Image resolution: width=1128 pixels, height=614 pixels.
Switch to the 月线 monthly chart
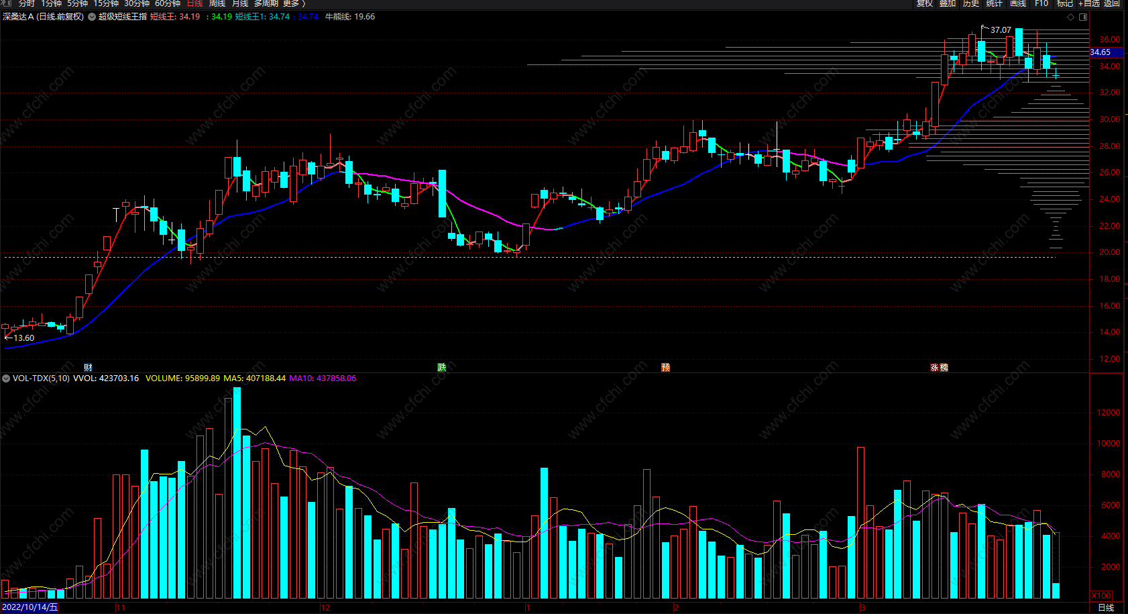pyautogui.click(x=240, y=3)
